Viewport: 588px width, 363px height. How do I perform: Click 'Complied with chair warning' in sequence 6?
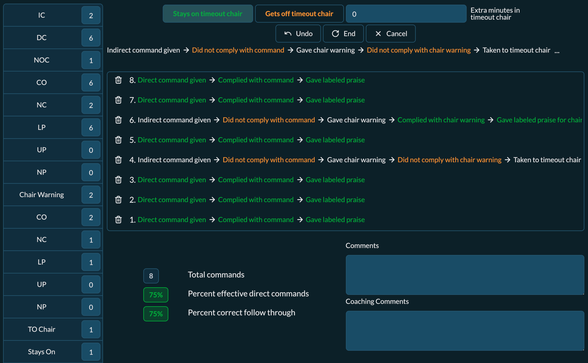pos(441,120)
